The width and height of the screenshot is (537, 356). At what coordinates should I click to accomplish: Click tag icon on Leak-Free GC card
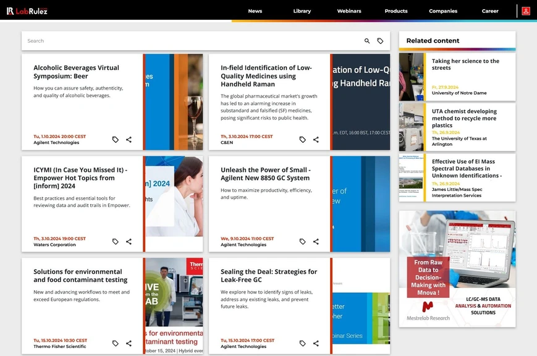[x=302, y=343]
